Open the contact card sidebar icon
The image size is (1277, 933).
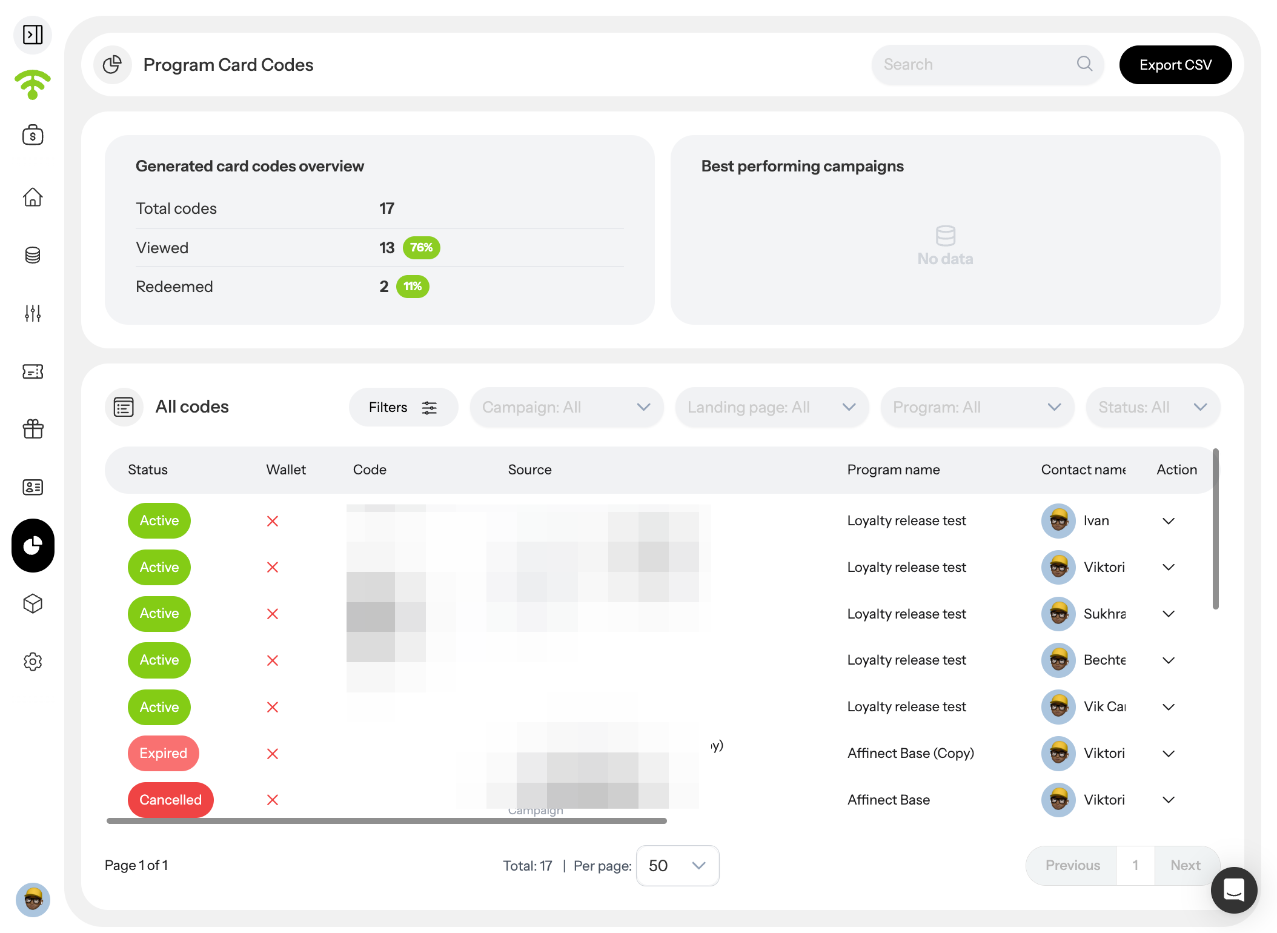33,487
